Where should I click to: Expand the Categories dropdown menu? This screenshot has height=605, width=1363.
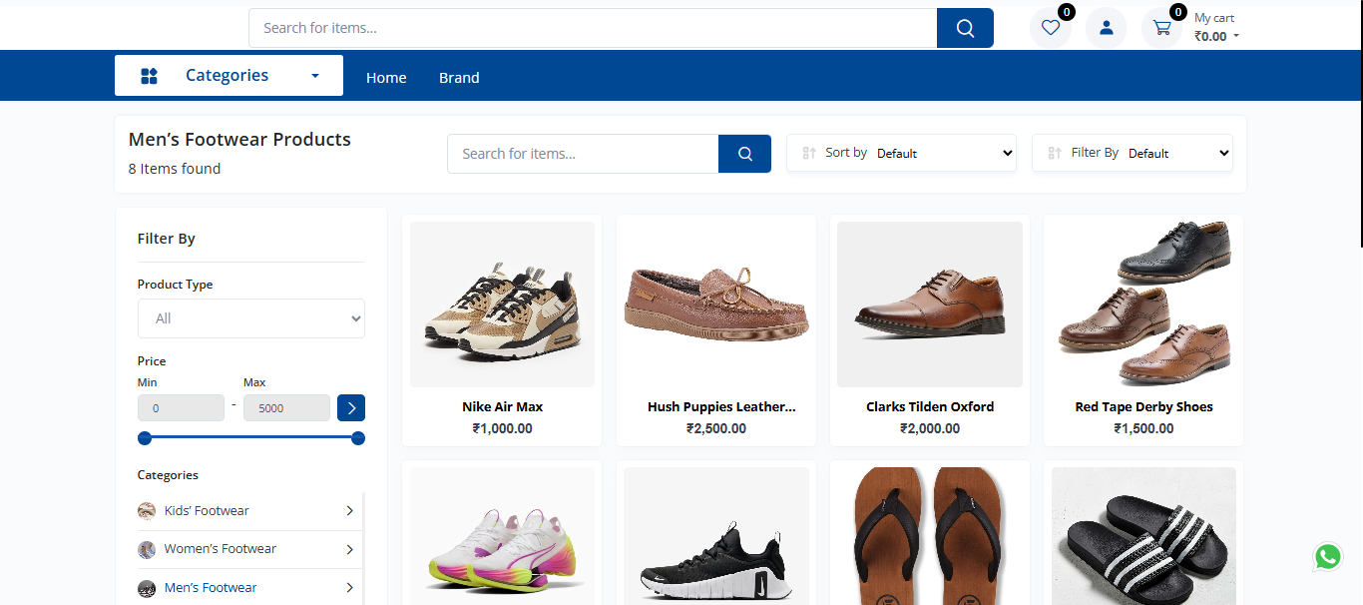pos(315,76)
